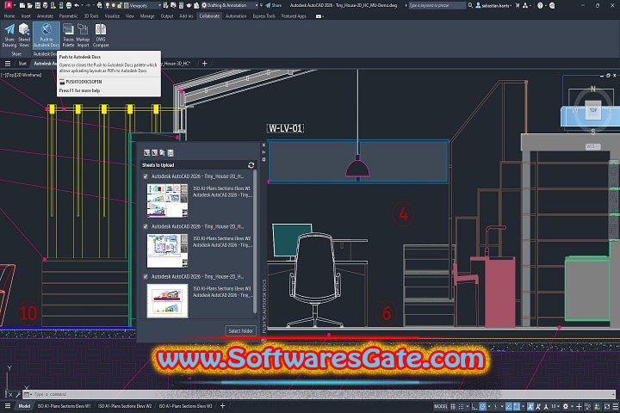Viewport: 620px width, 413px height.
Task: Select the Sections Elevs W3 sheet thumbnail
Action: click(167, 301)
